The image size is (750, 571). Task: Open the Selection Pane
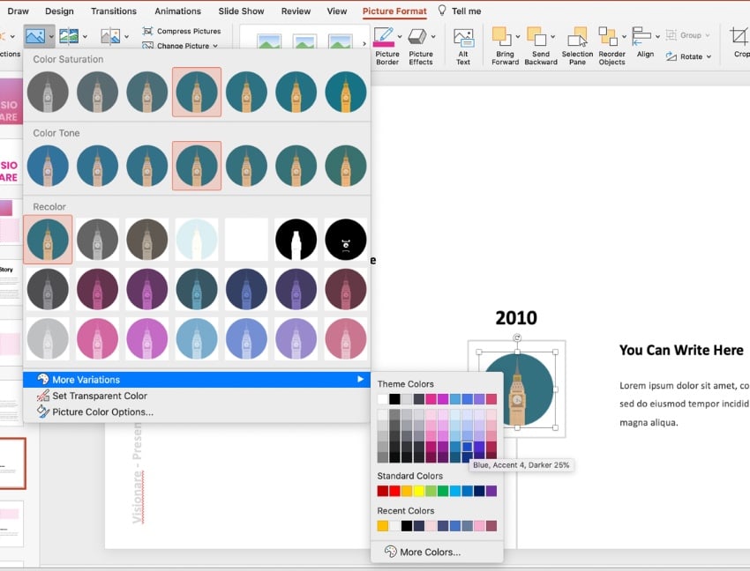tap(577, 46)
